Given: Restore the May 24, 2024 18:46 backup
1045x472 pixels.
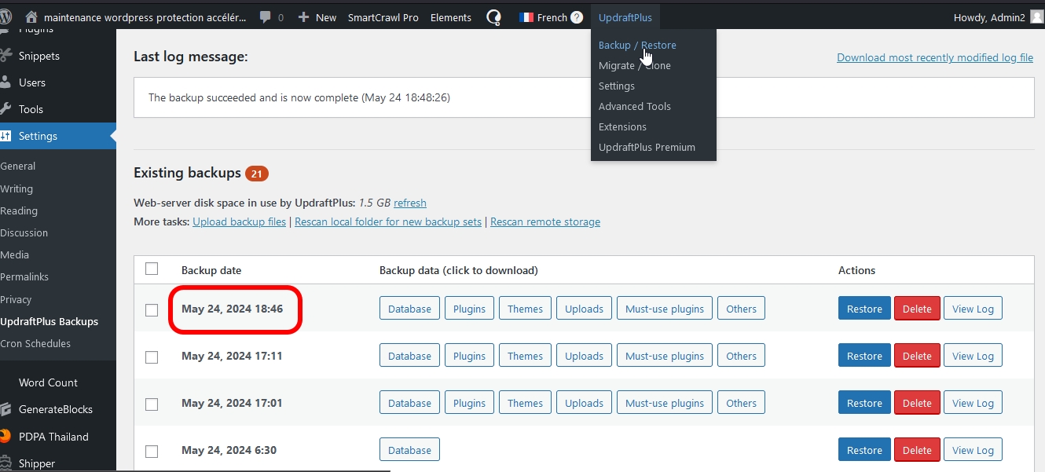Looking at the screenshot, I should coord(864,309).
